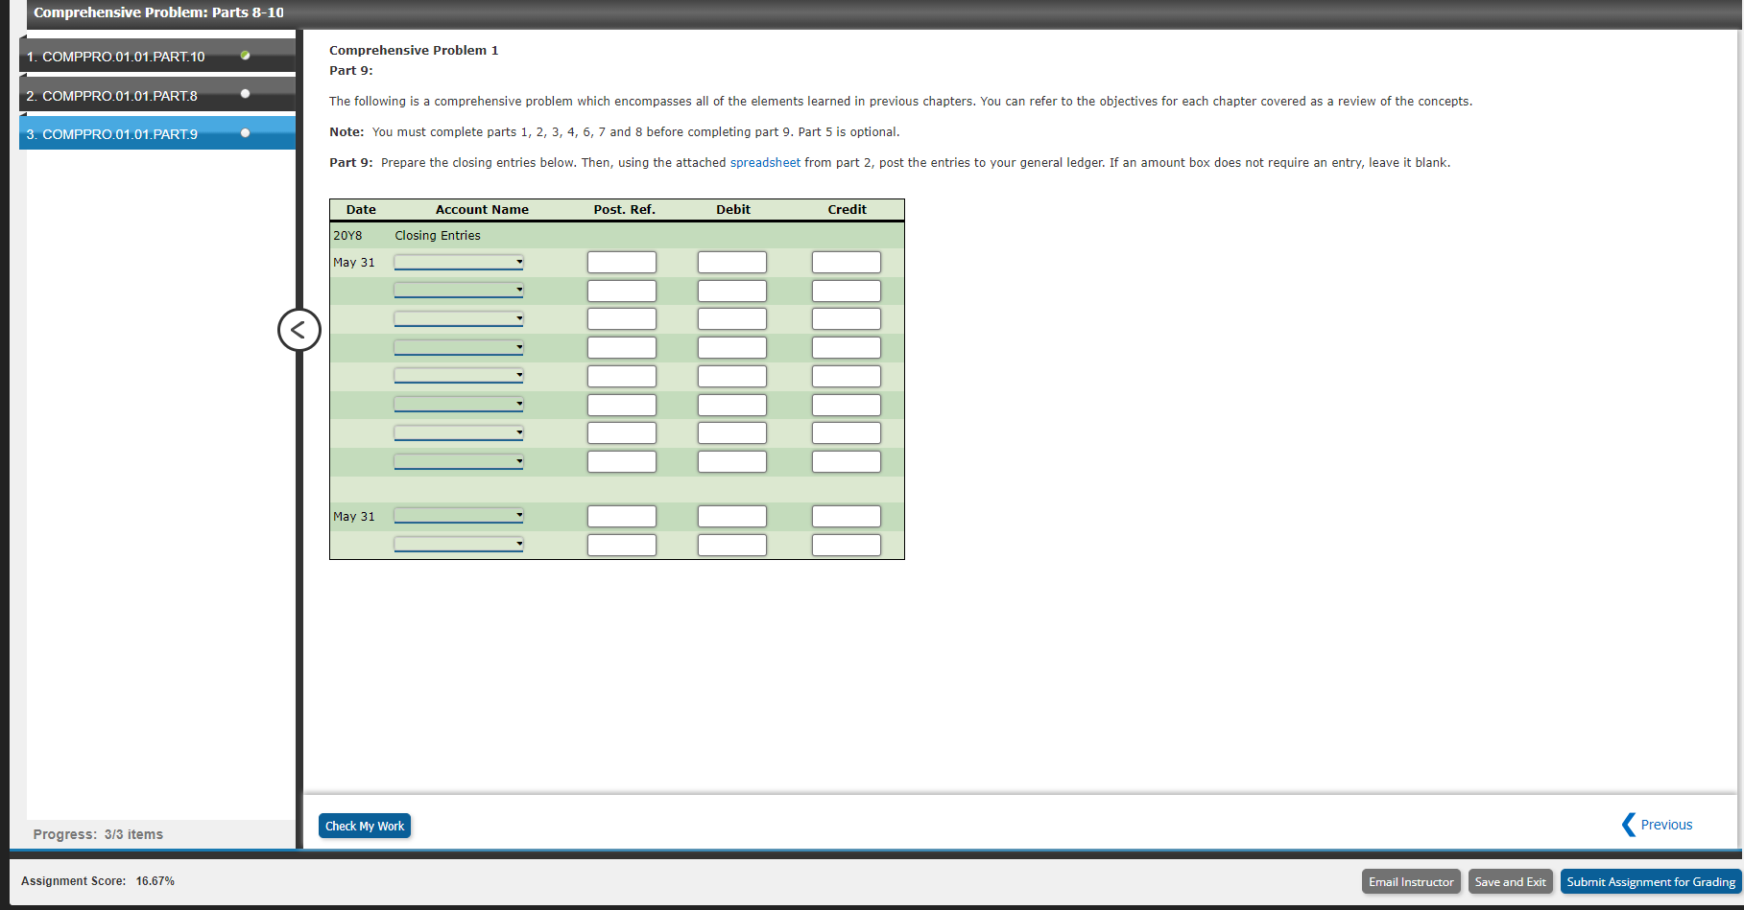Click Post. Ref. field in second May 31 row

click(x=622, y=516)
